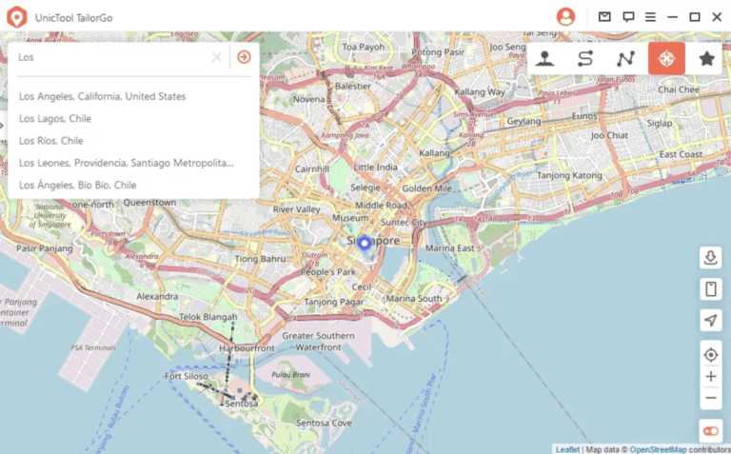Click the paper-plane navigation arrow icon
The width and height of the screenshot is (731, 454).
coord(710,320)
